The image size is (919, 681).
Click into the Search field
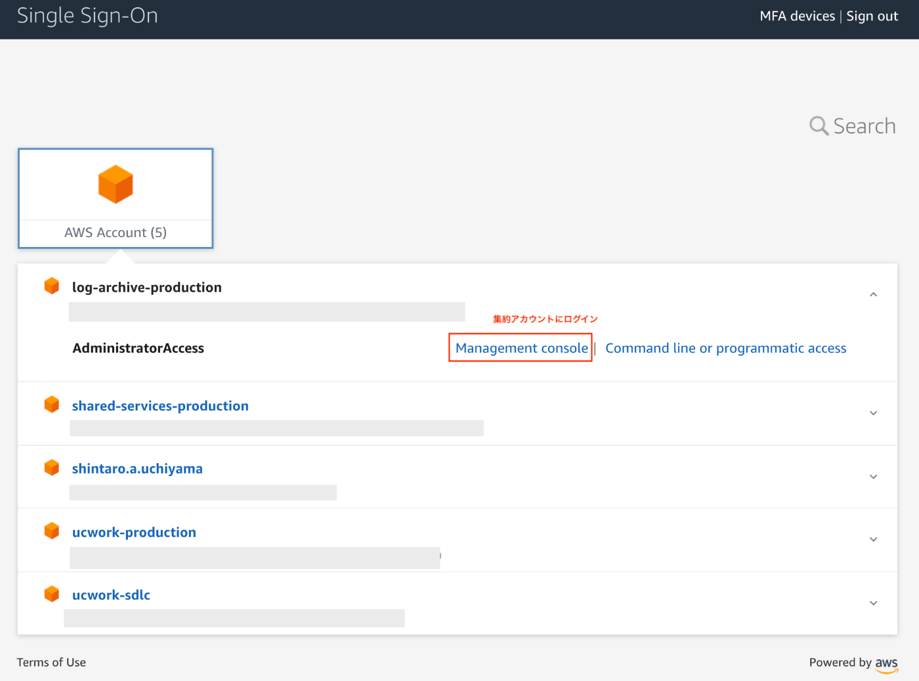(864, 125)
